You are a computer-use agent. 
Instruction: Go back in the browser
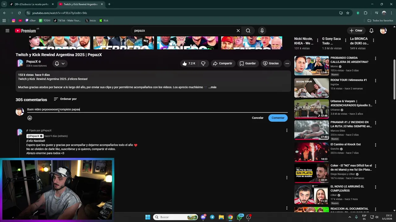pyautogui.click(x=4, y=13)
